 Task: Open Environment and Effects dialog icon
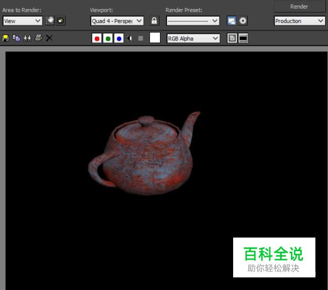click(x=243, y=21)
